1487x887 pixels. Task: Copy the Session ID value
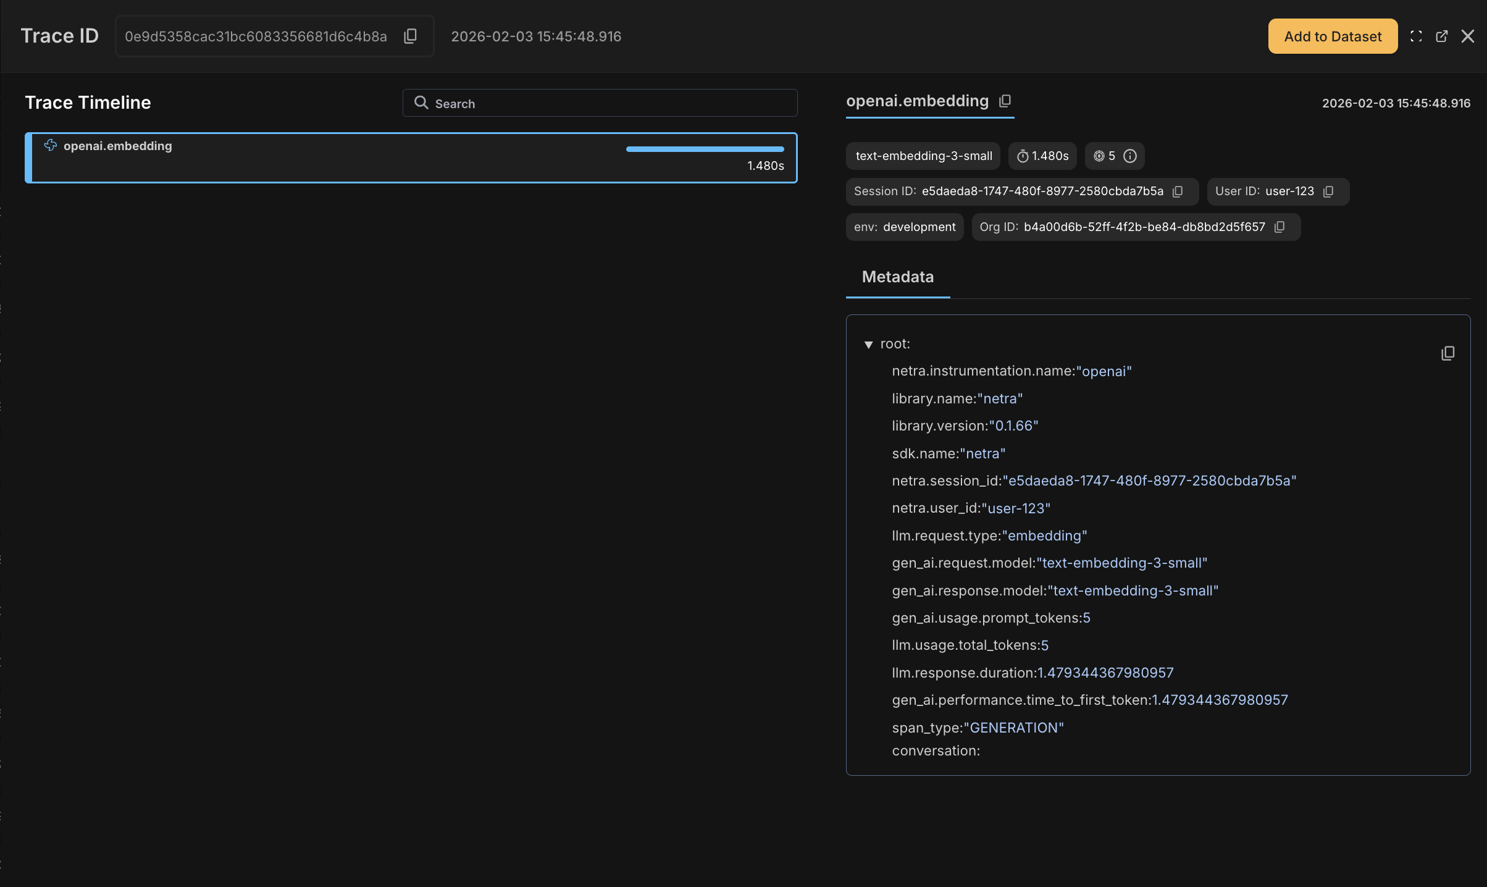[1176, 191]
